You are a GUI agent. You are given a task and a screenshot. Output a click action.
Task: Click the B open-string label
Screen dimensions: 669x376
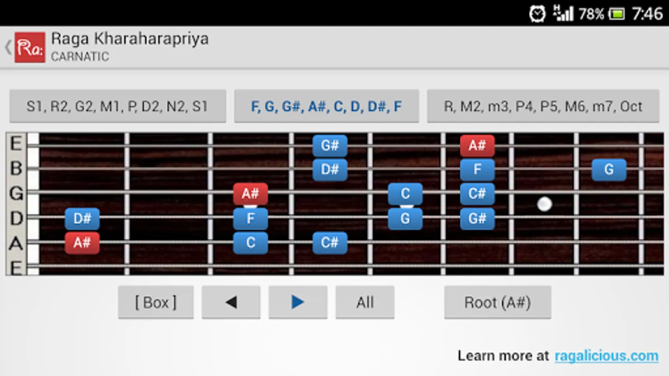coord(16,168)
